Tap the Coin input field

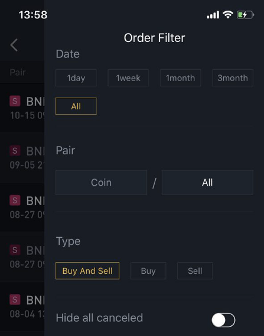101,182
